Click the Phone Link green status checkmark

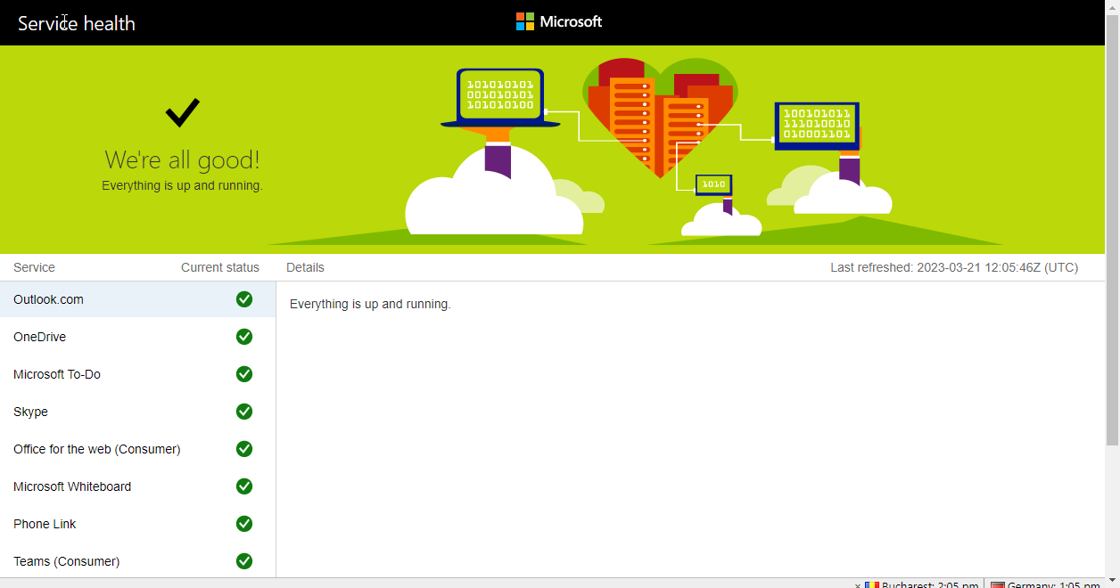pyautogui.click(x=244, y=524)
